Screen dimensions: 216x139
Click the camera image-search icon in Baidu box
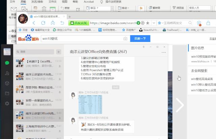click(125, 39)
